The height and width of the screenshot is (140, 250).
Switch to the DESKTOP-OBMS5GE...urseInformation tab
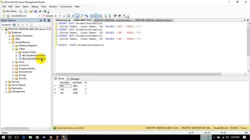coord(113,20)
